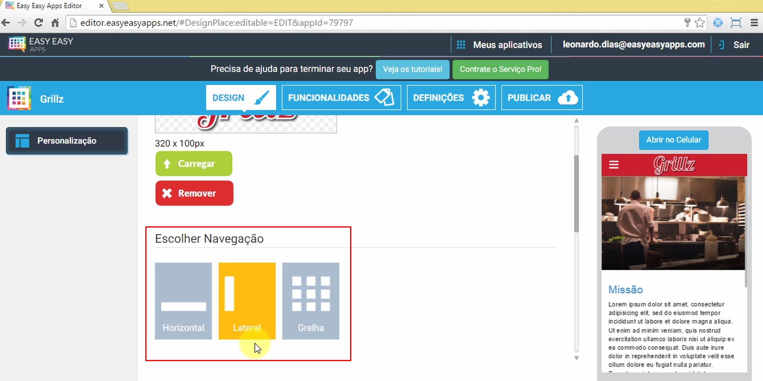Viewport: 763px width, 381px height.
Task: Select the Lateral navigation layout
Action: [x=247, y=301]
